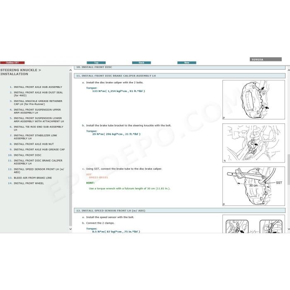Open step 10 Install Front Disc in outline
This screenshot has height=290, width=290.
pos(28,155)
